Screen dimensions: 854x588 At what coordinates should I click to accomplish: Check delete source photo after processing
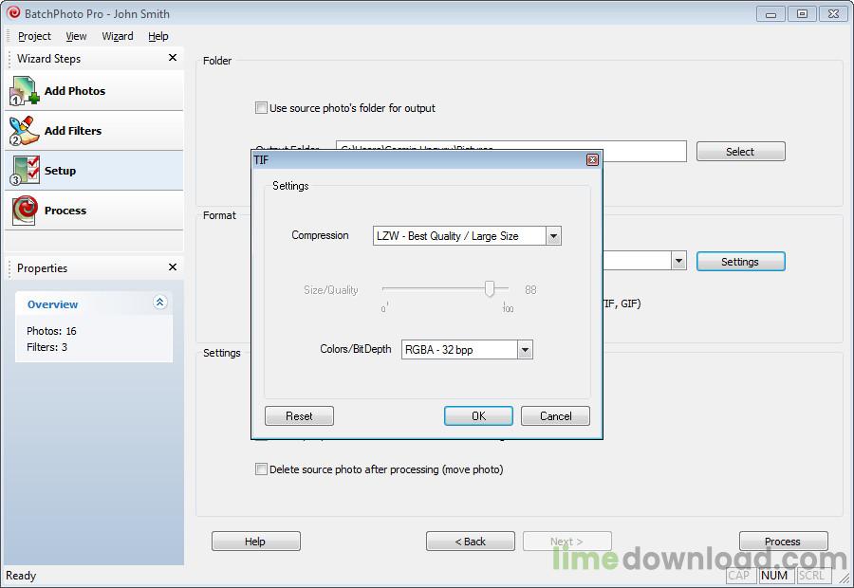pyautogui.click(x=262, y=469)
